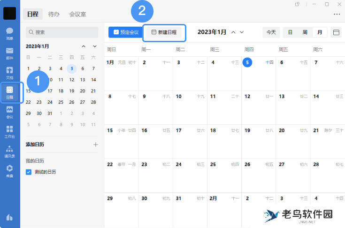This screenshot has height=228, width=345.
Task: Select date 5 highlighted in mini calendar
Action: pyautogui.click(x=72, y=68)
